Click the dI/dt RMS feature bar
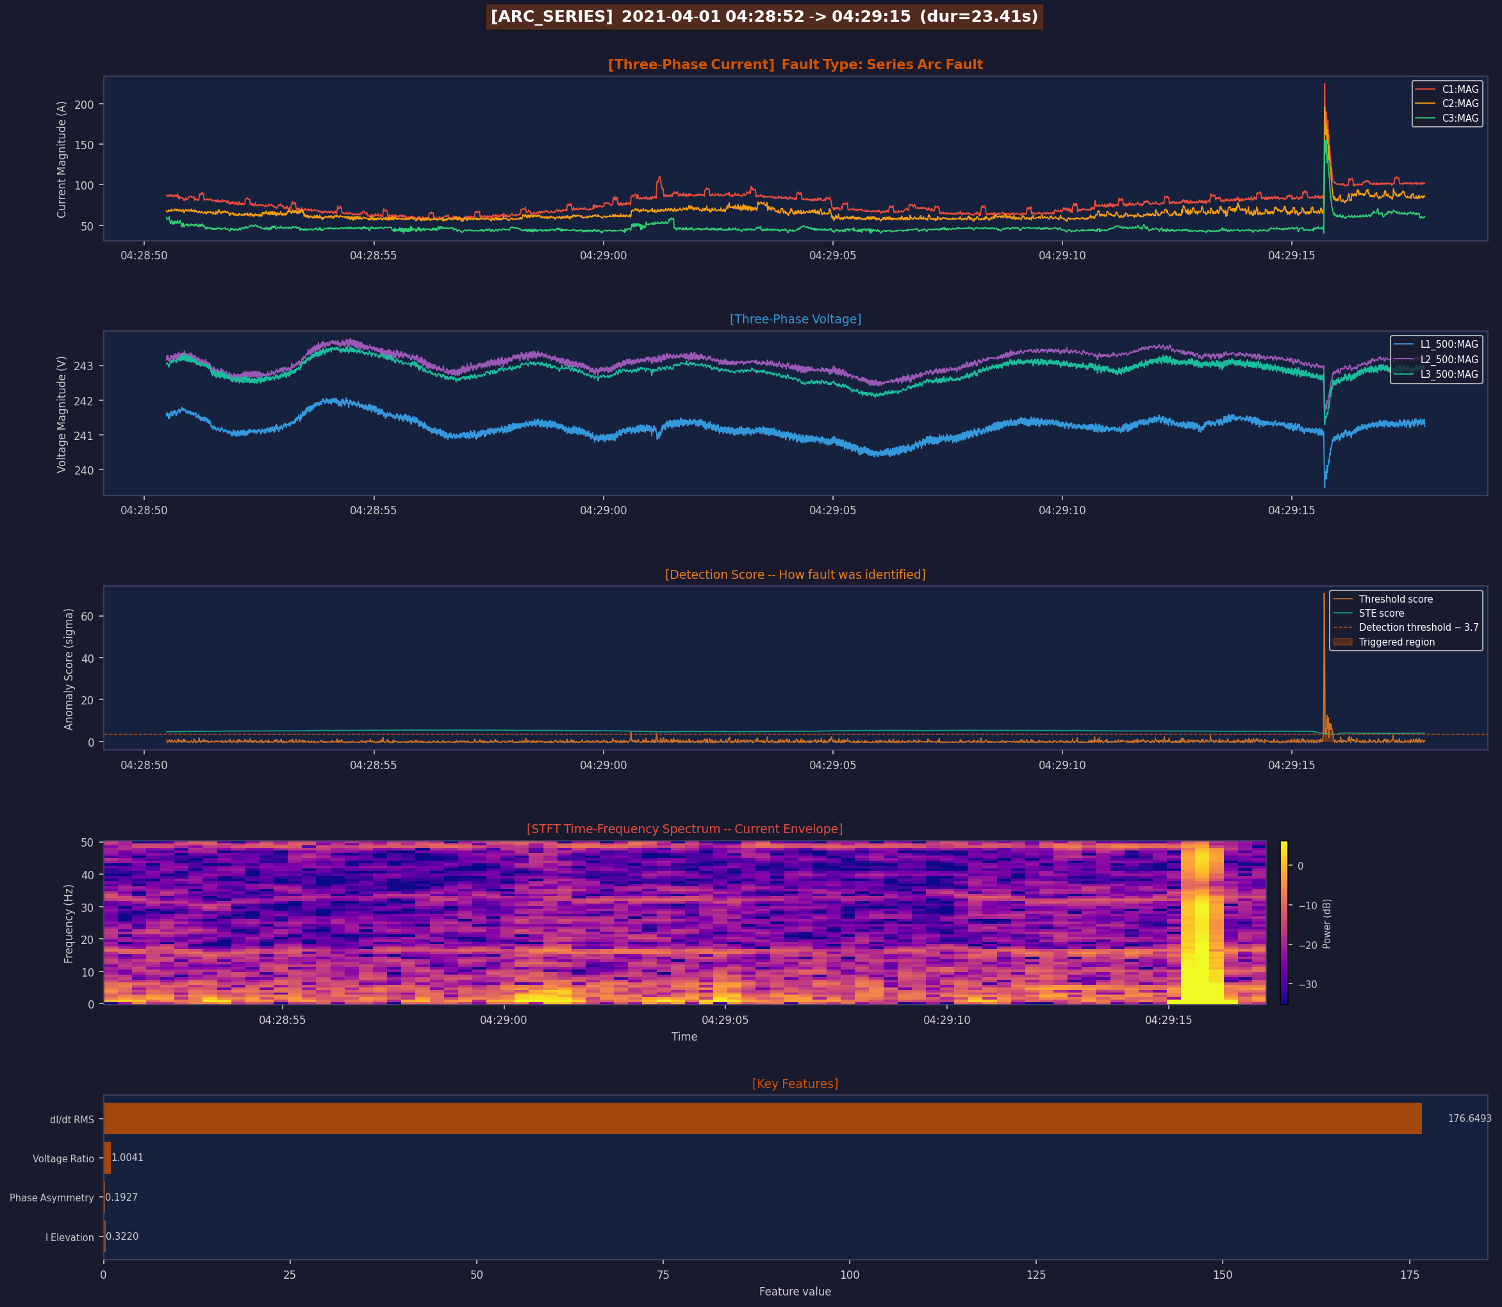Screen dimensions: 1502x1307 tap(762, 1118)
